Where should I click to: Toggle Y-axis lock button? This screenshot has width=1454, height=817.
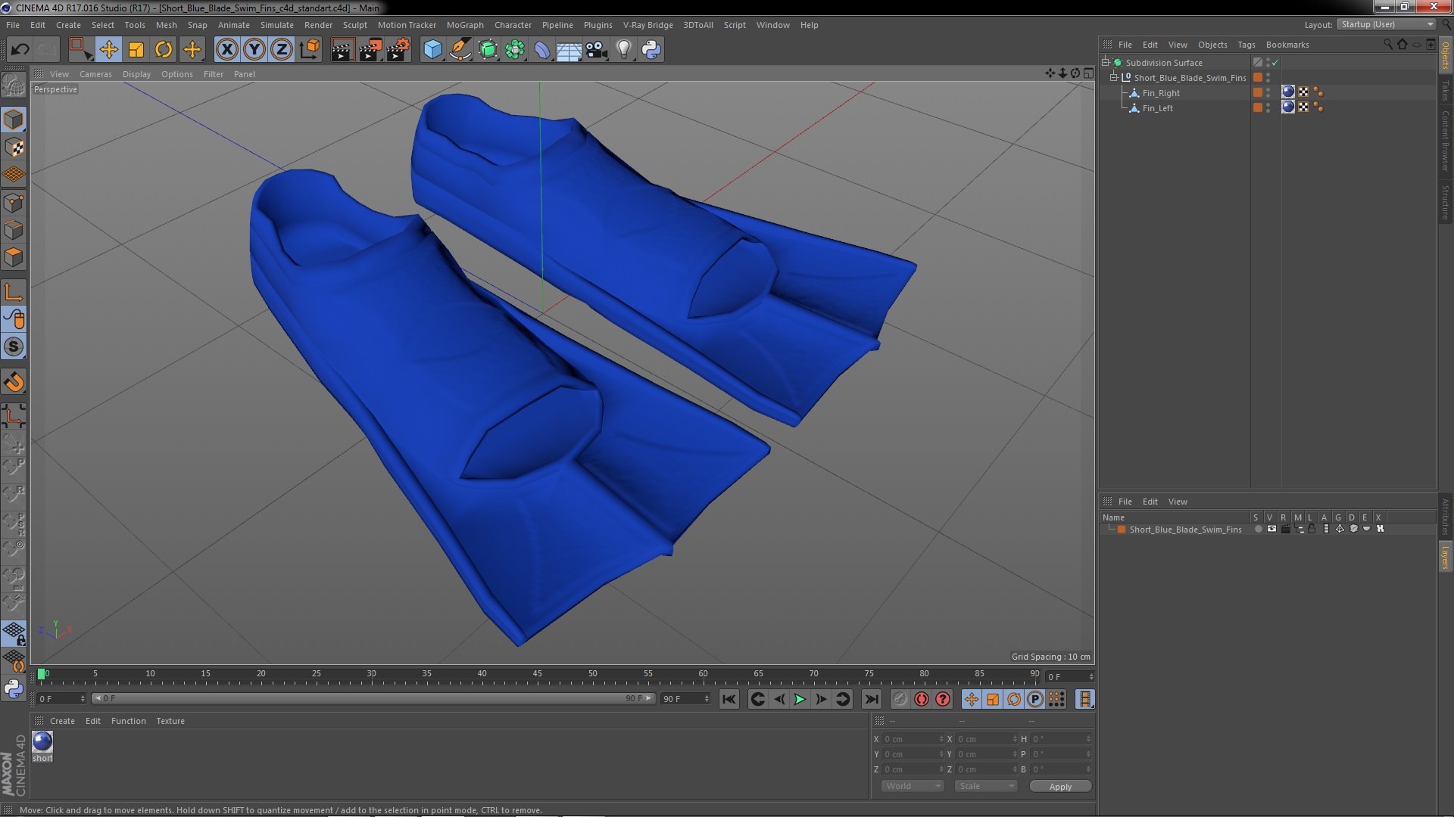(254, 50)
